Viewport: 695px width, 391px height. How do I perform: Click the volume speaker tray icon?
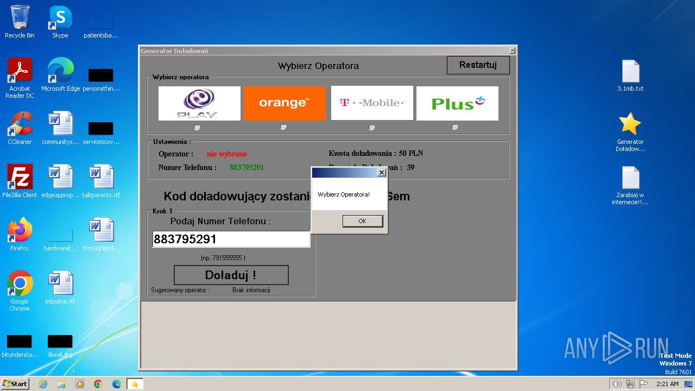coord(617,384)
